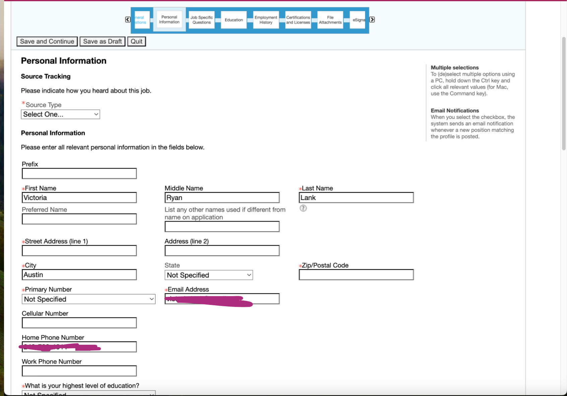The width and height of the screenshot is (567, 396).
Task: Click the Work Phone Number field
Action: point(79,371)
